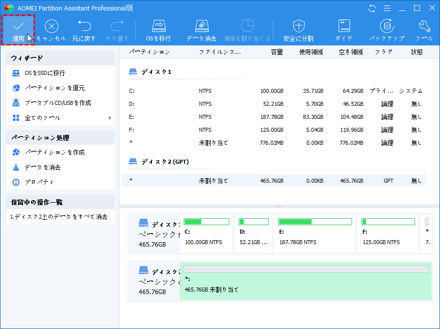Click the 元に戻す (Undo) arrow icon

(84, 26)
